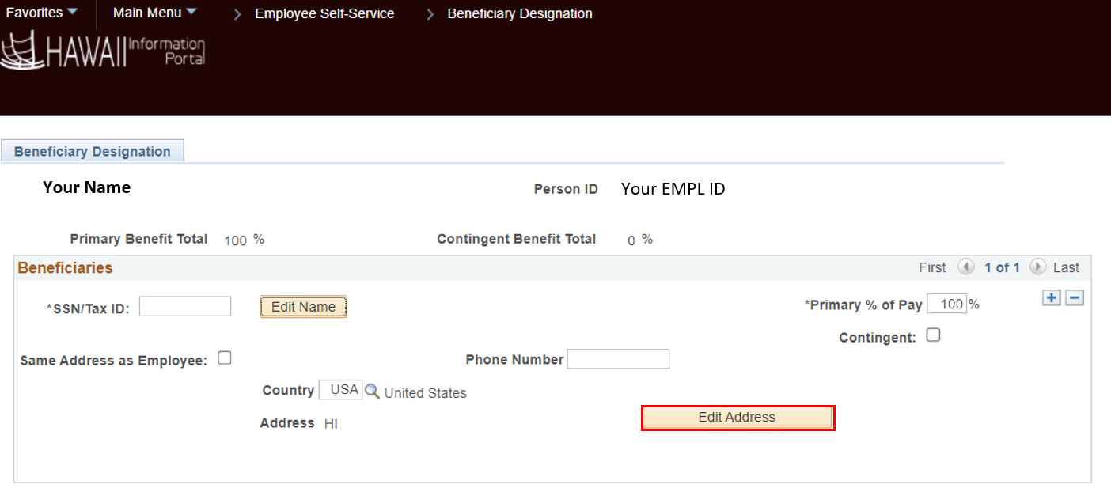Open the Favorites dropdown menu
Screen dimensions: 1111x492
coord(42,13)
